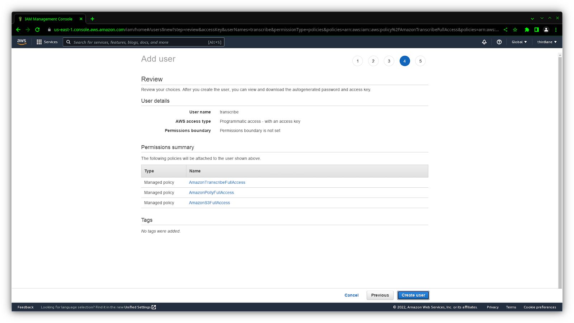574x323 pixels.
Task: Click the Permissions summary heading
Action: (168, 147)
